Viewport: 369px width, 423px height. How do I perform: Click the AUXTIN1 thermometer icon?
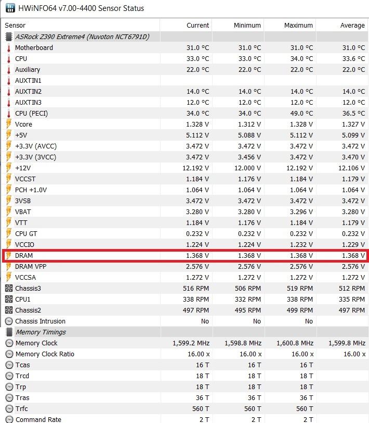[9, 81]
